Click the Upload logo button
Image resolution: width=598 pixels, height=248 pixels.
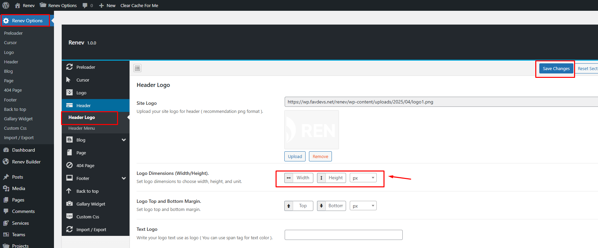[x=295, y=156]
